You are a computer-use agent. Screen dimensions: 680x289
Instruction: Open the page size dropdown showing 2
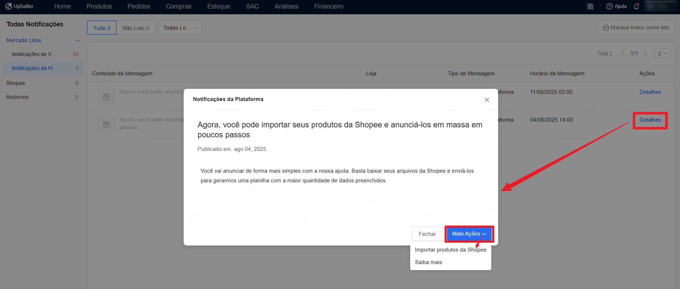(663, 53)
